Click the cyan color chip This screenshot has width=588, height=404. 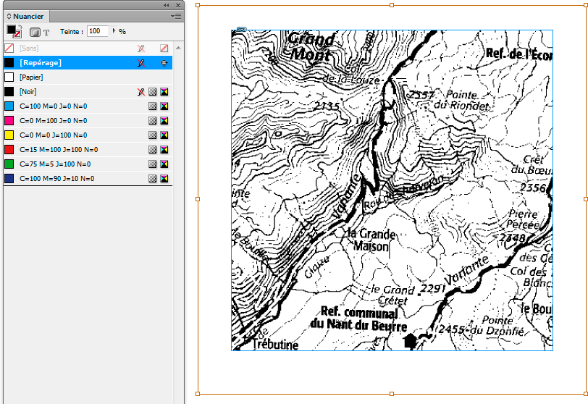click(x=9, y=106)
